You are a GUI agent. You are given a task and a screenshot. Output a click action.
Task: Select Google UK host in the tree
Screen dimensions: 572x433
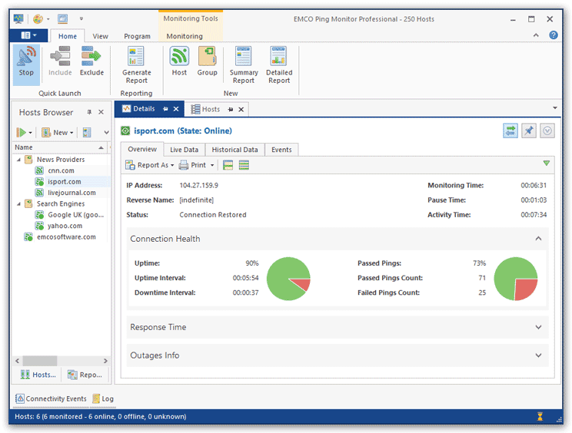pyautogui.click(x=75, y=215)
